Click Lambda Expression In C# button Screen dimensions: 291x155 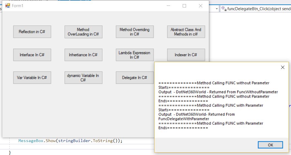135,55
